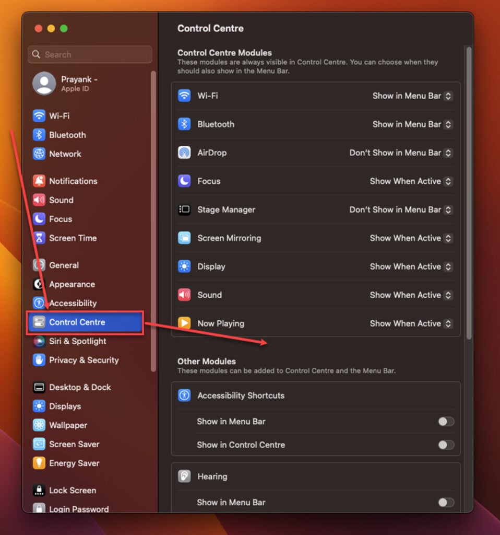
Task: Click the AirDrop module icon
Action: (x=184, y=153)
